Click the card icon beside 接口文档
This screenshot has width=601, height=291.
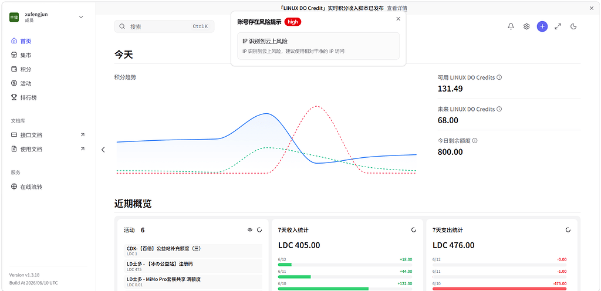click(x=14, y=135)
